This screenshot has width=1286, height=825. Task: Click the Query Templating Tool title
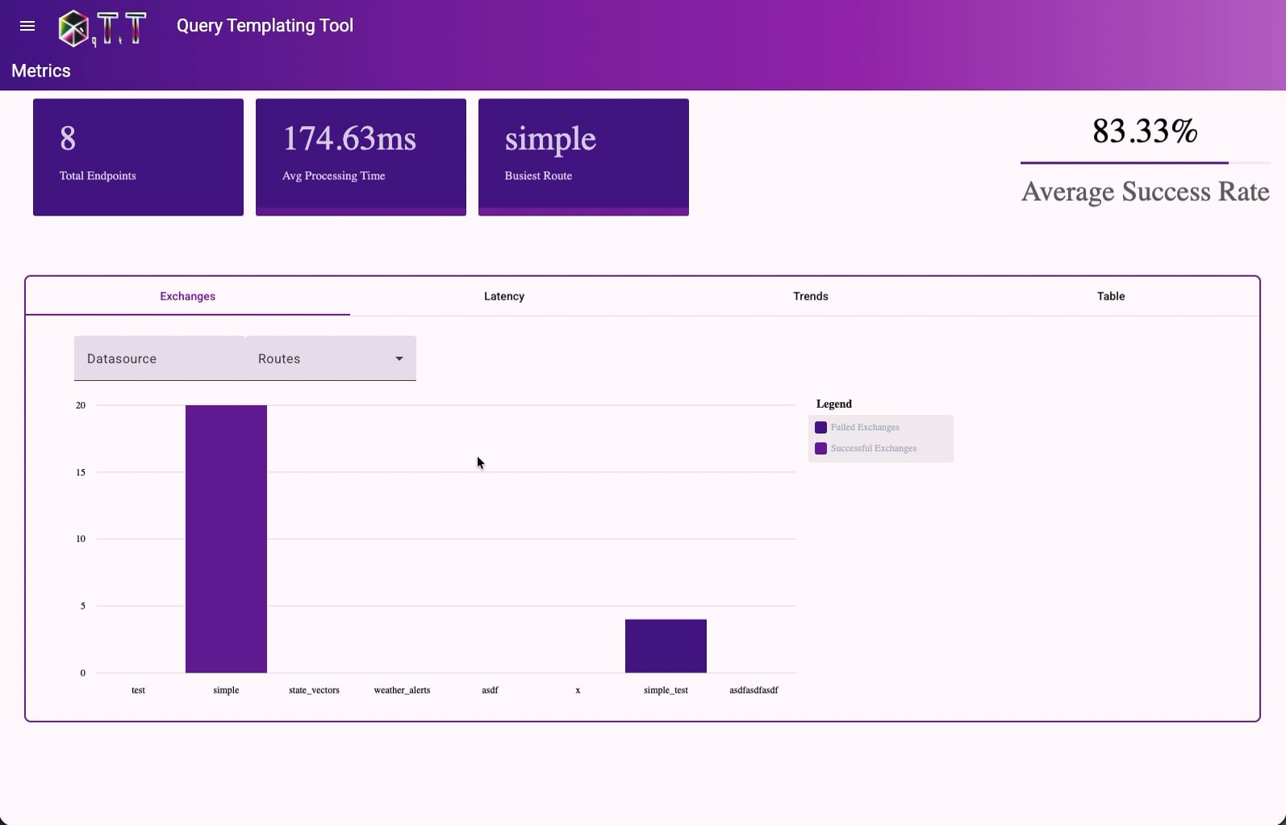coord(265,26)
